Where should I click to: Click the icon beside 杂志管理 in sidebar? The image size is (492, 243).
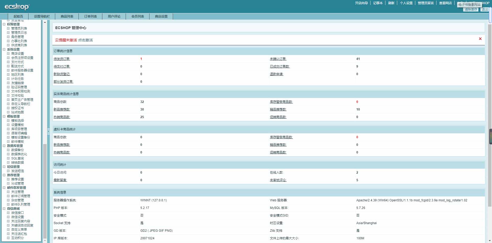(x=8, y=200)
